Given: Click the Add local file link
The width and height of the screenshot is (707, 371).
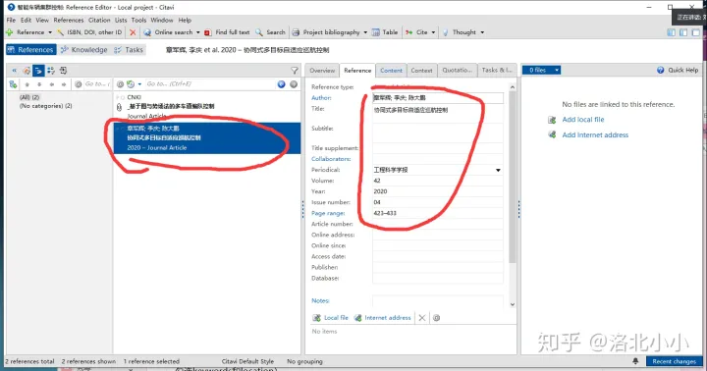Looking at the screenshot, I should [583, 120].
